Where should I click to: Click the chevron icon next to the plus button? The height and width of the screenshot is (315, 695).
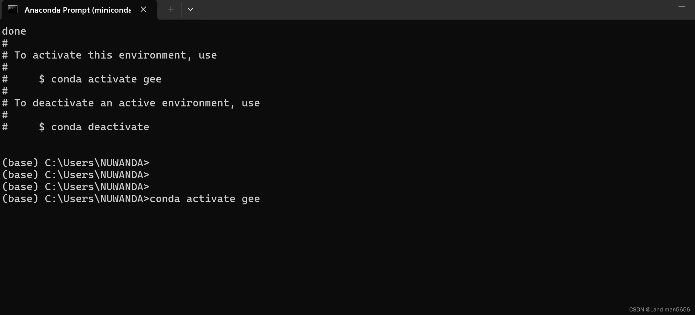point(190,10)
